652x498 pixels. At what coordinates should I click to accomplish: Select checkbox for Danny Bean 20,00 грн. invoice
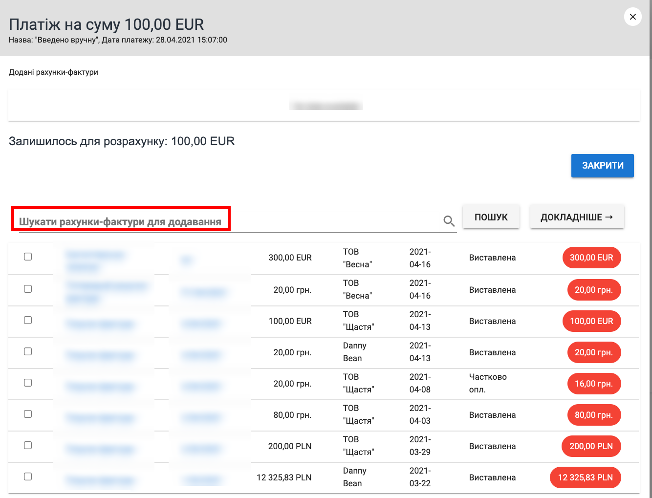[28, 351]
